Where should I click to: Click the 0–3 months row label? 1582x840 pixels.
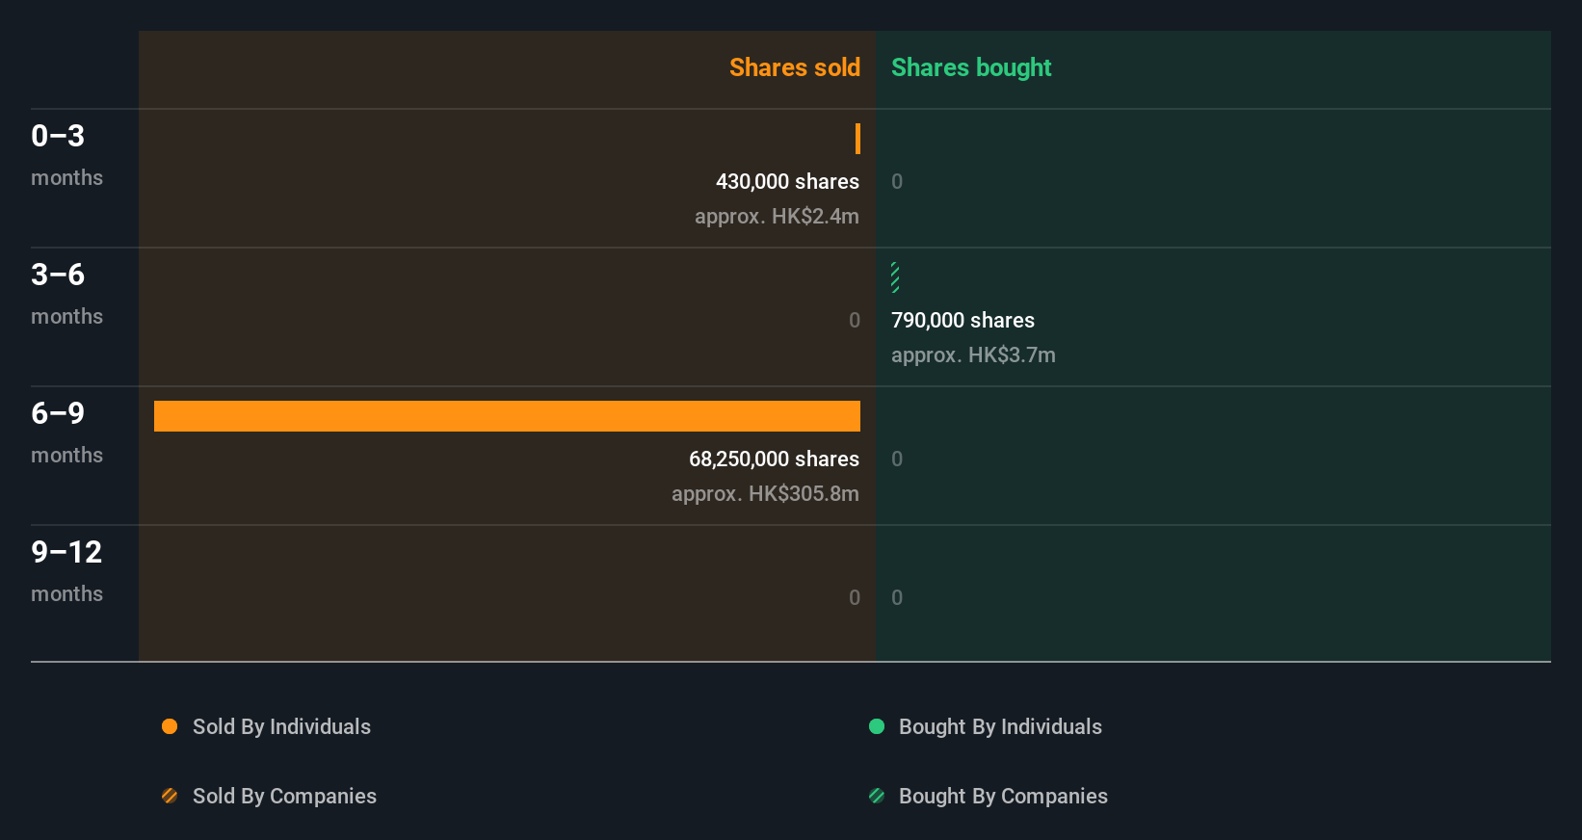66,154
